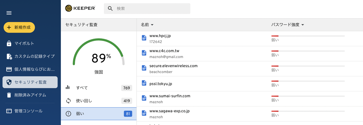The image size is (363, 125).
Task: Click the username 172642
Action: coord(156,42)
